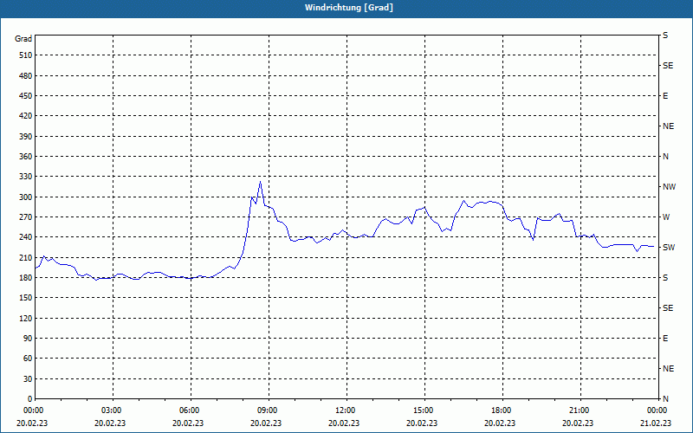Click the 60 value on the left axis

click(x=28, y=359)
